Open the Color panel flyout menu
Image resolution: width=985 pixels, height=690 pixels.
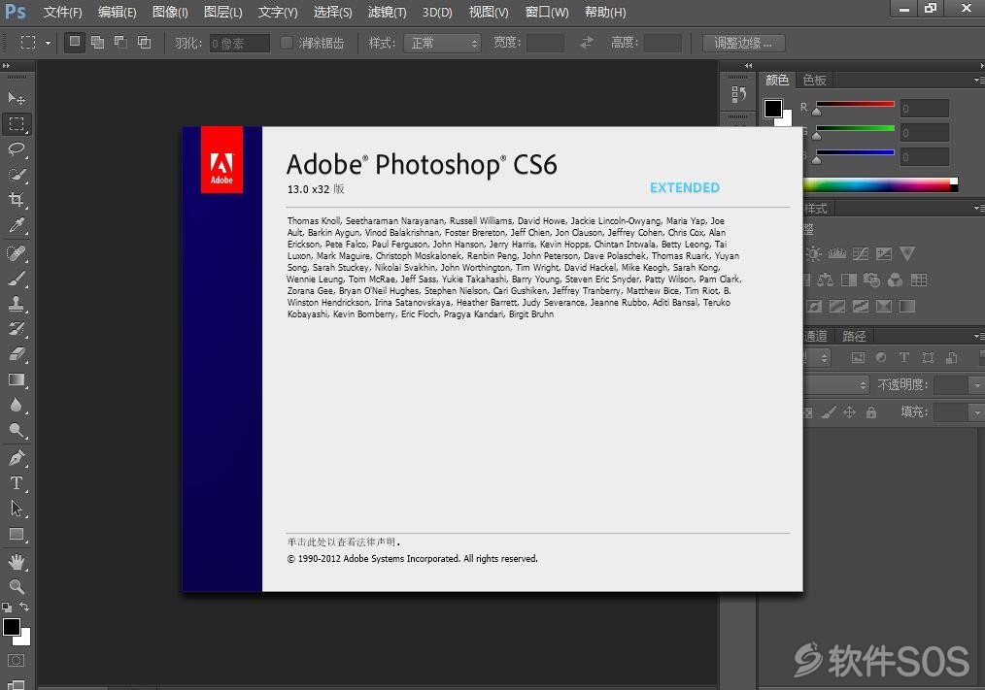[979, 80]
